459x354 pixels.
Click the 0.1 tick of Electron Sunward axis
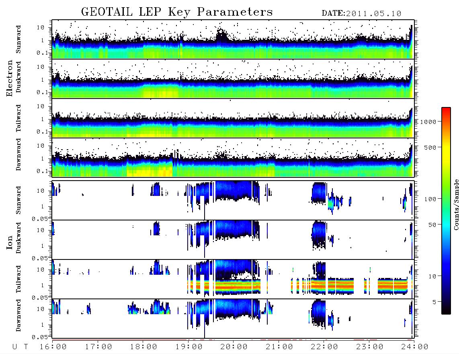coord(42,53)
